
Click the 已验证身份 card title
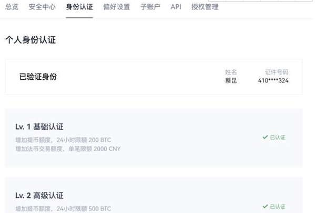pyautogui.click(x=38, y=77)
